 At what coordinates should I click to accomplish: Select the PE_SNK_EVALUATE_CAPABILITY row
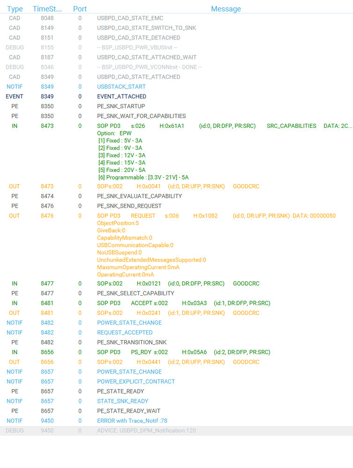176,196
